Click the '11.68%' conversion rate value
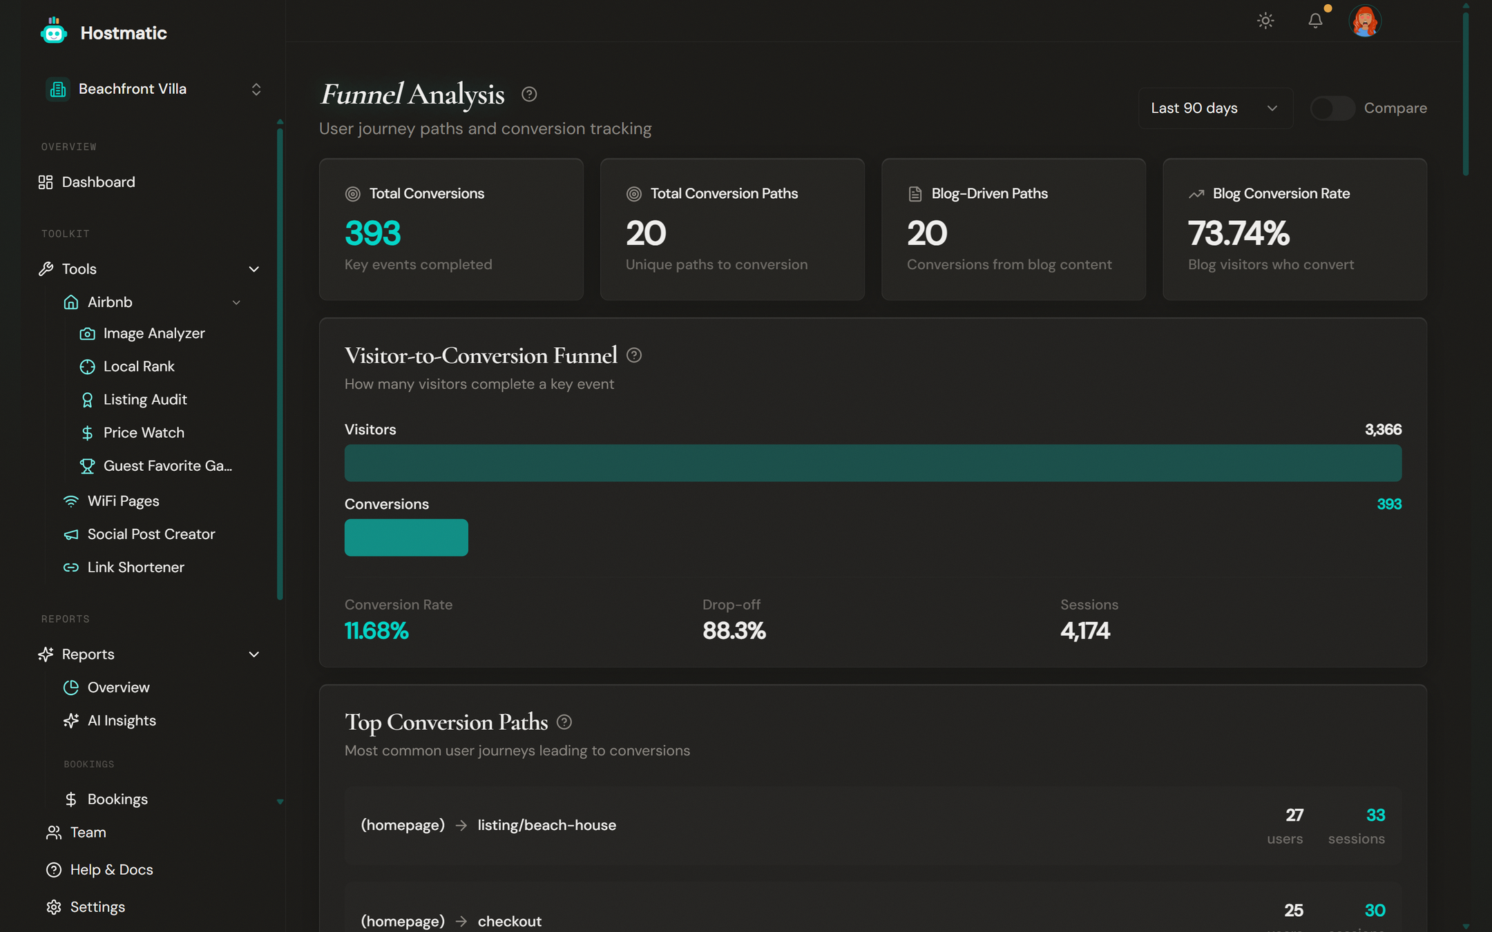 pyautogui.click(x=376, y=631)
